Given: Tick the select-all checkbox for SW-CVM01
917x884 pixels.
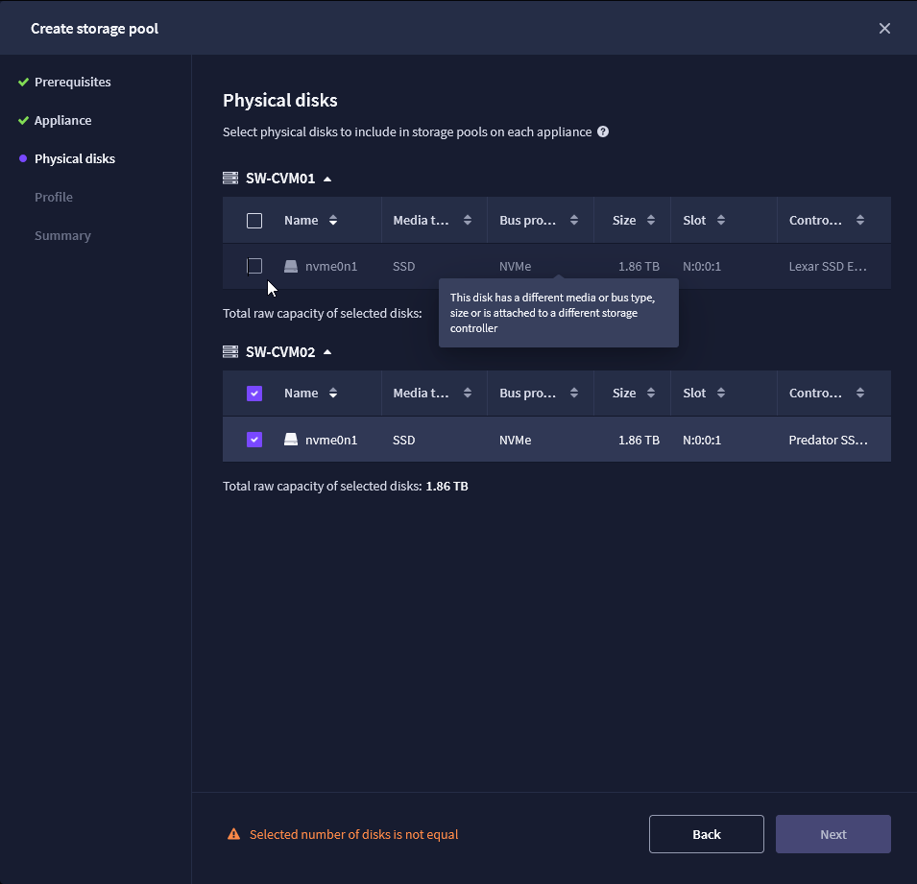Looking at the screenshot, I should [x=254, y=221].
